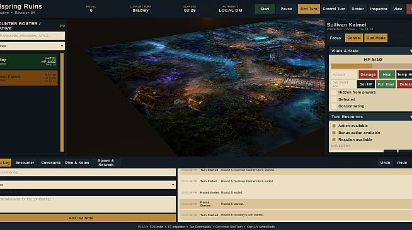Open the Inspector panel from toolbar
The image size is (412, 230).
coord(379,9)
